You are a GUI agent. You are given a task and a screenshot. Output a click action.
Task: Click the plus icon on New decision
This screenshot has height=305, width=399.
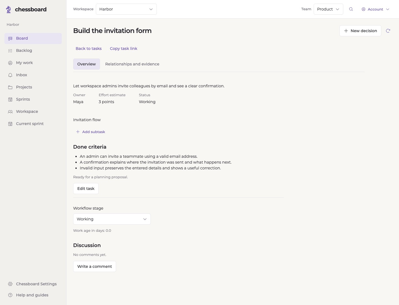pyautogui.click(x=346, y=31)
